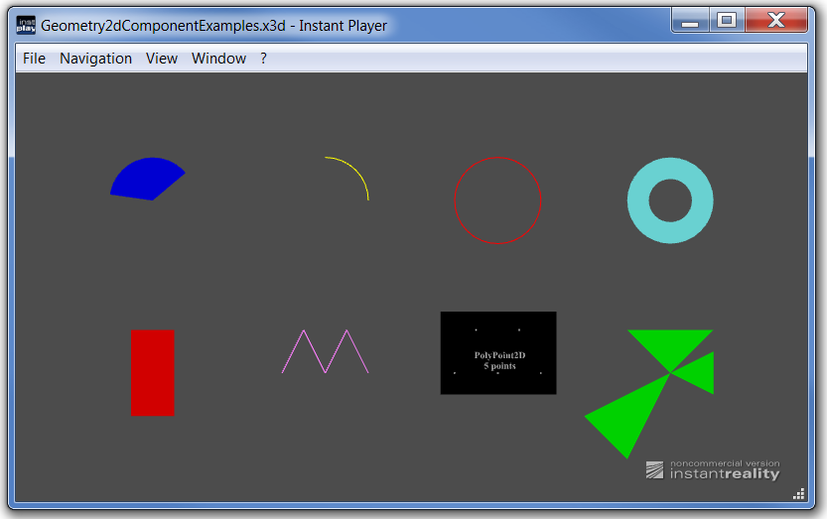
Task: Click the red filled rectangle
Action: point(152,372)
